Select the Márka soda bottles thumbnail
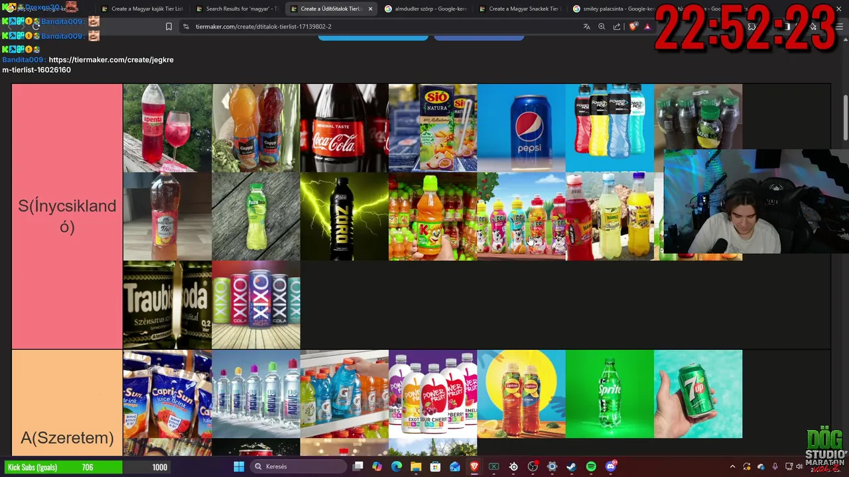The width and height of the screenshot is (849, 477). 610,216
